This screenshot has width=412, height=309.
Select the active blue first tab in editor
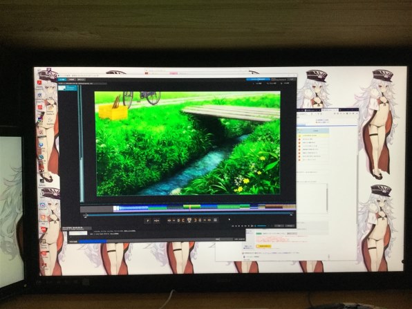[x=62, y=79]
